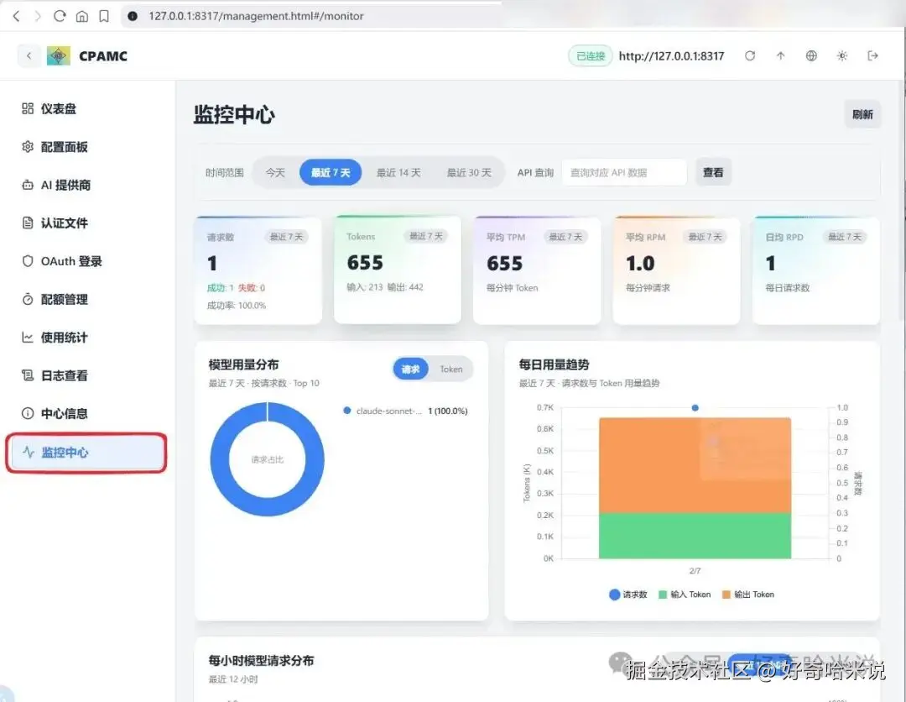The width and height of the screenshot is (906, 702).
Task: Click the address bar URL
Action: click(x=256, y=16)
